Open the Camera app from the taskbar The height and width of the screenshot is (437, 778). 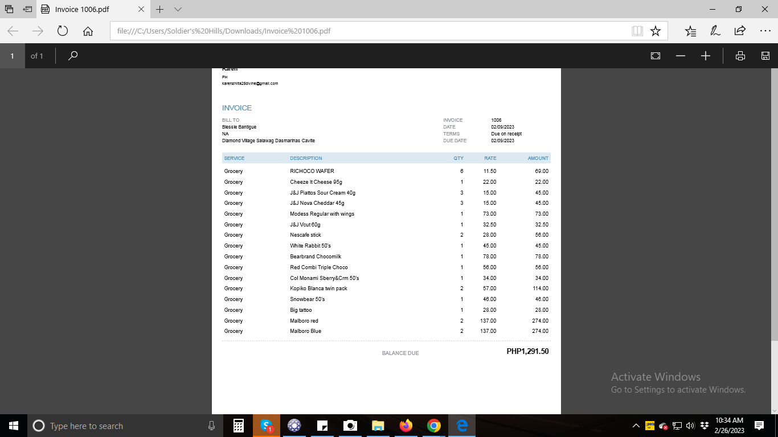click(x=350, y=426)
